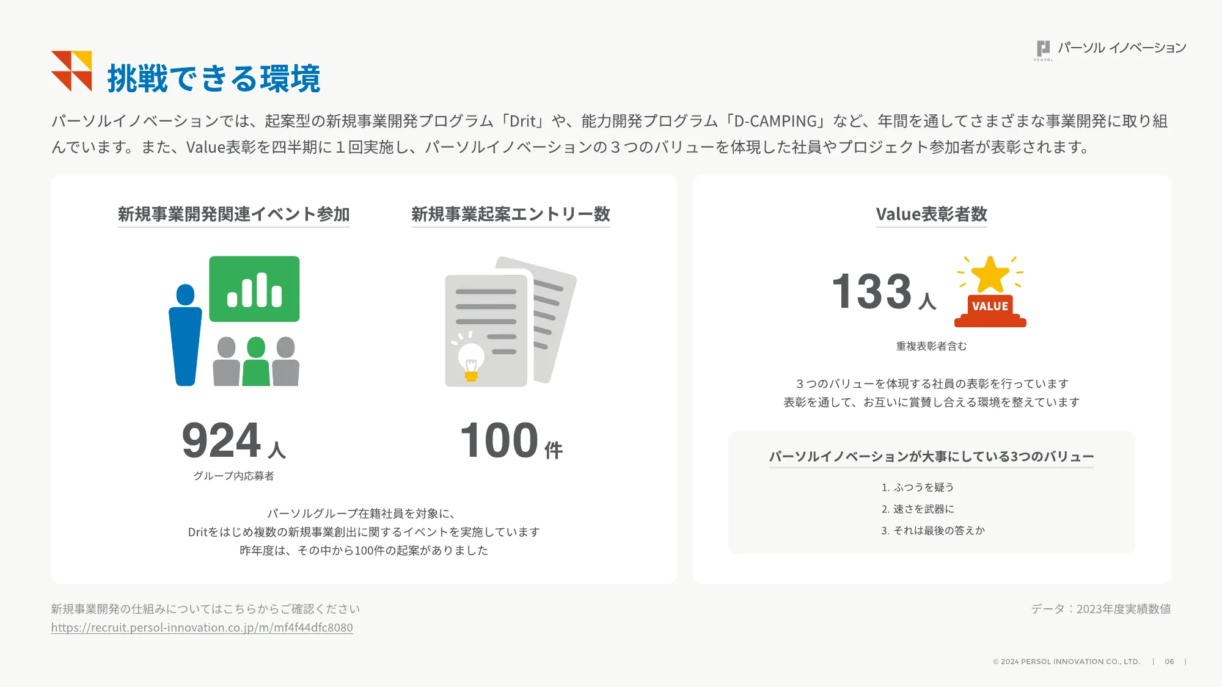Click the orange and yellow triangle logo

pyautogui.click(x=71, y=71)
